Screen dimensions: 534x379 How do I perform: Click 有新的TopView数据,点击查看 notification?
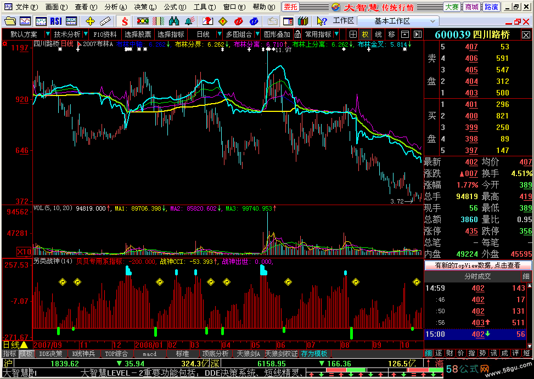477,265
